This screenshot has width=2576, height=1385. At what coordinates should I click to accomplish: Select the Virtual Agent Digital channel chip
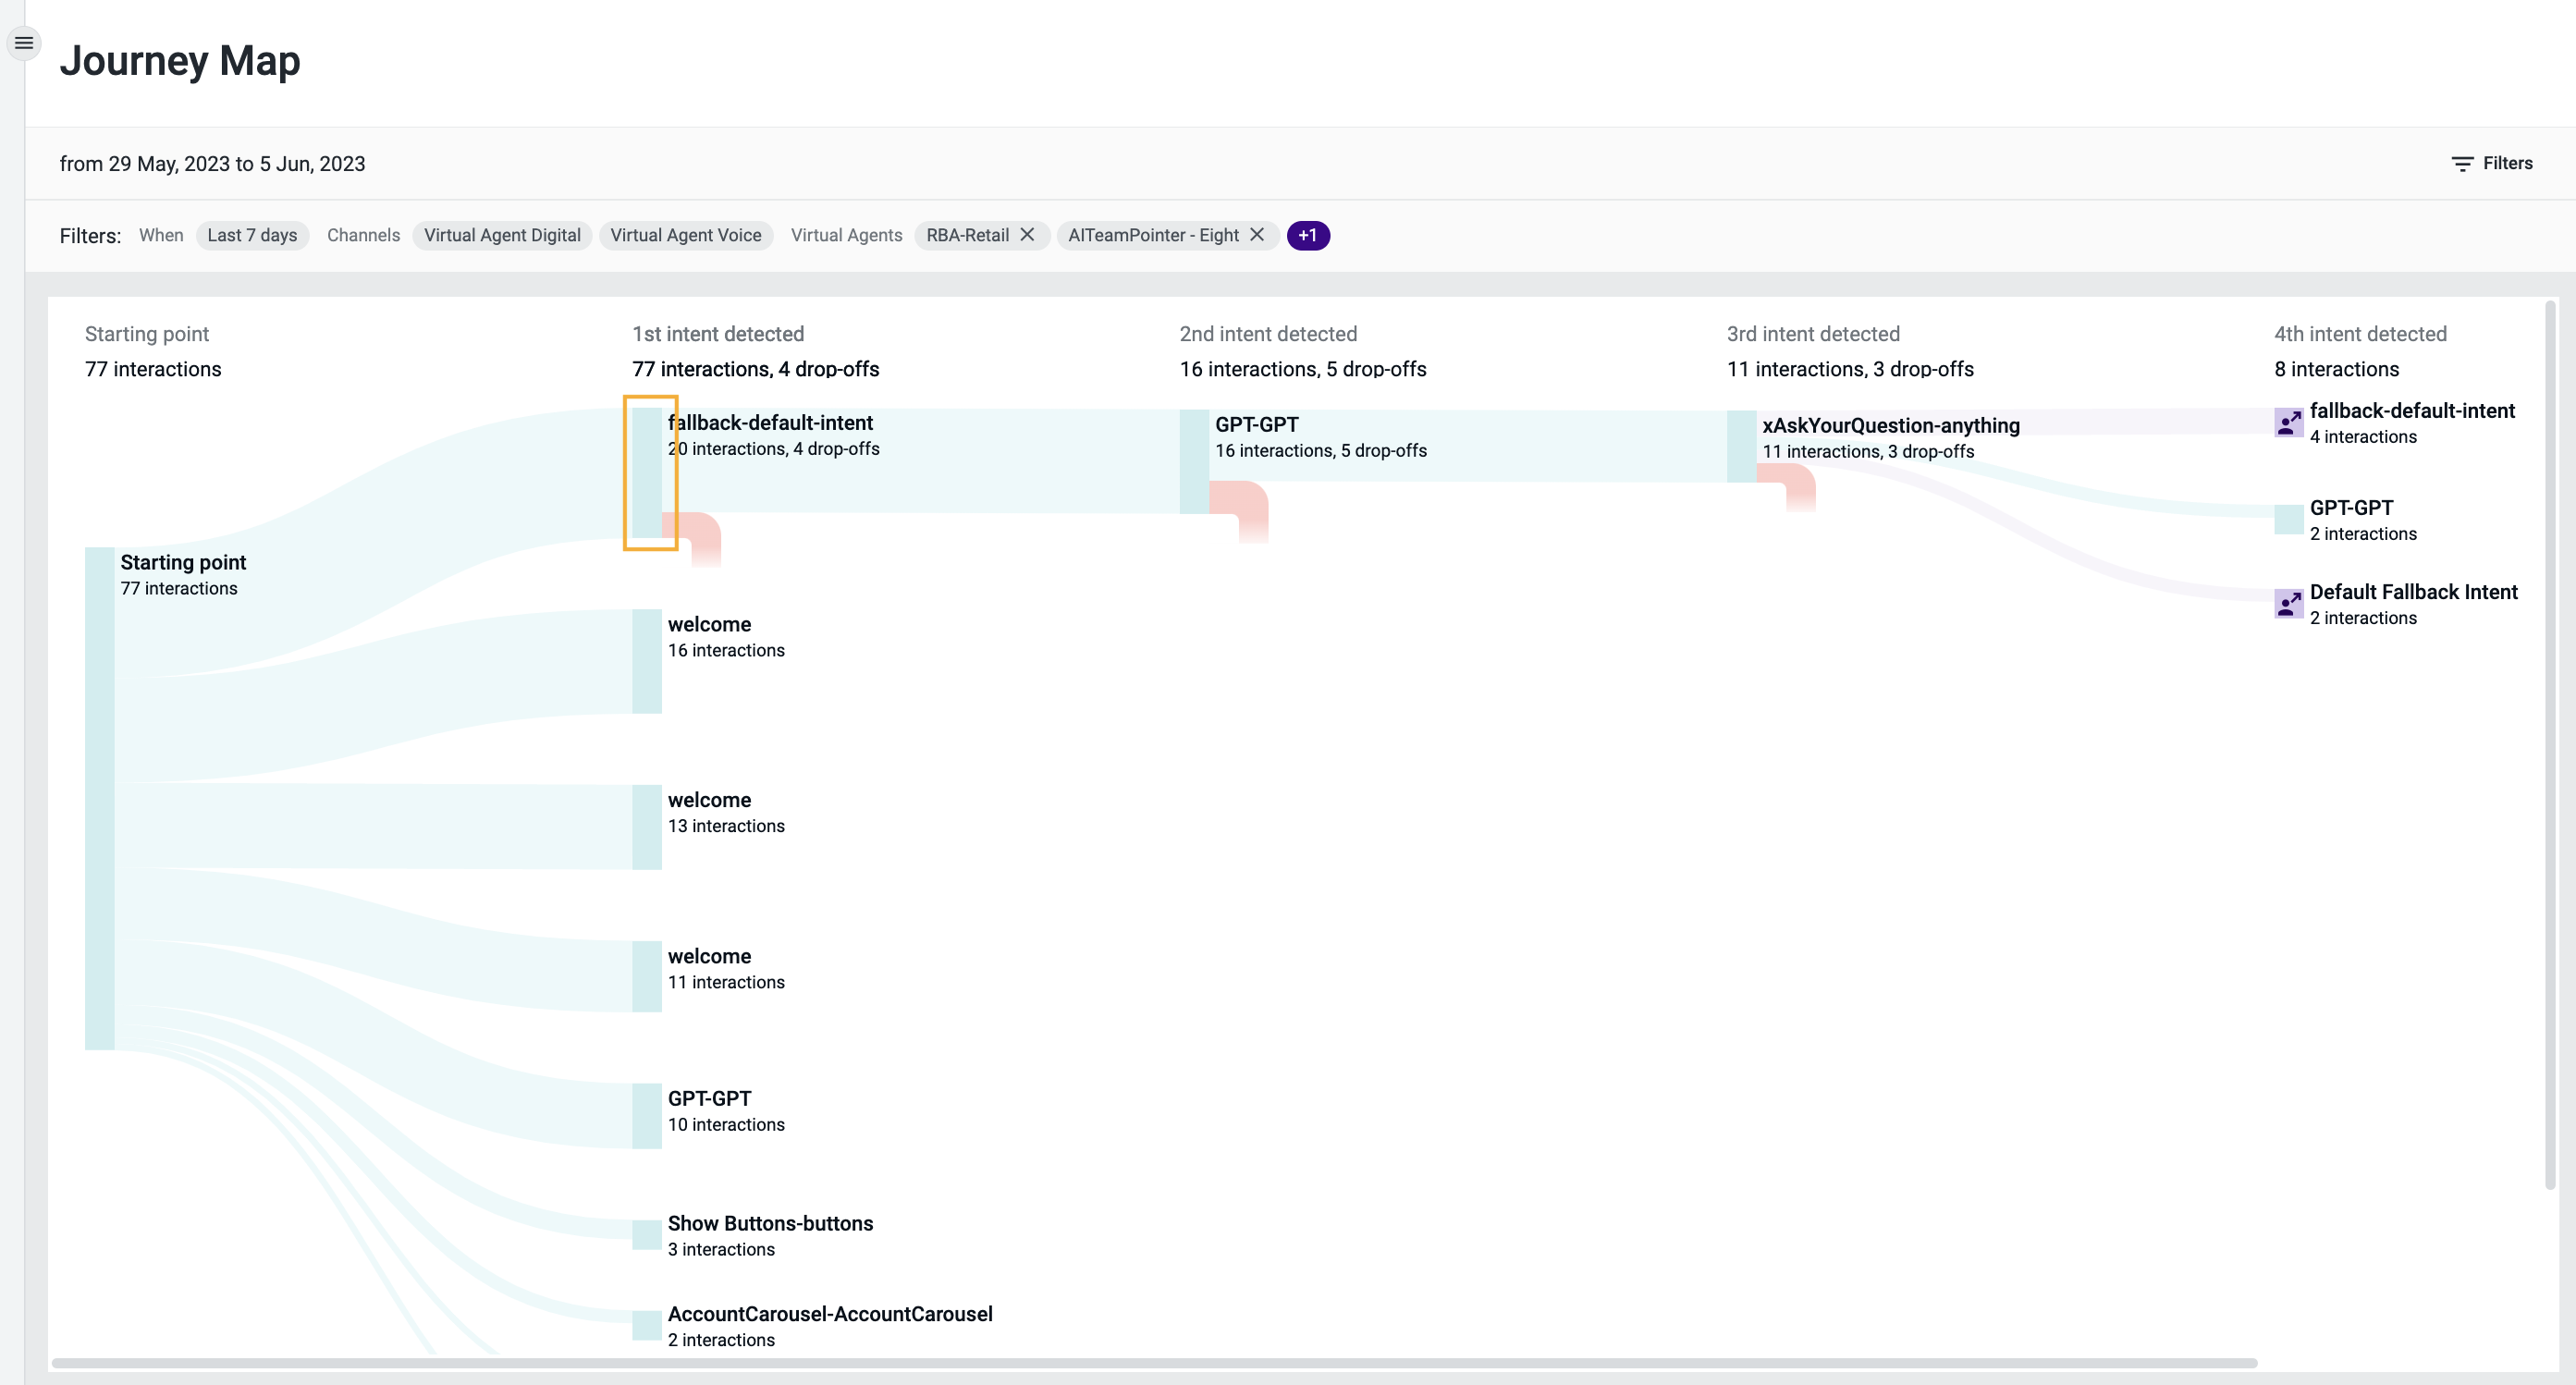(x=502, y=235)
